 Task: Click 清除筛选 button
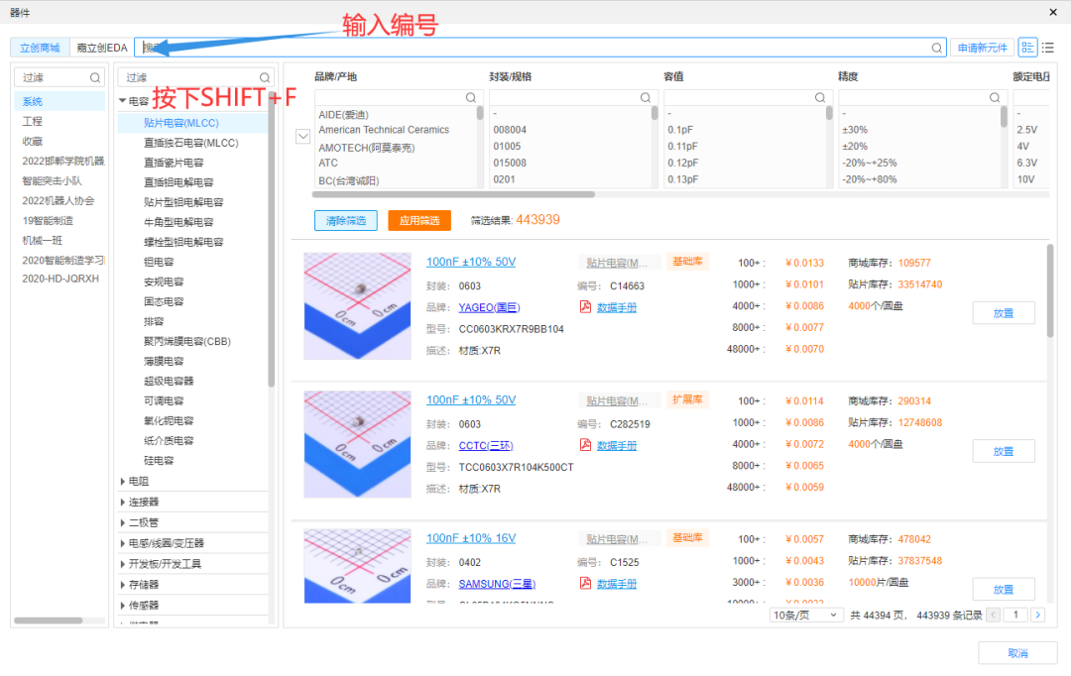point(346,221)
